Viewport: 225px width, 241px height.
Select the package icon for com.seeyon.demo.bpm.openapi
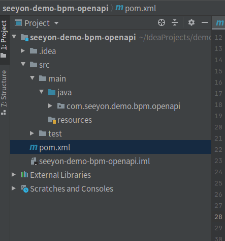[x=61, y=106]
